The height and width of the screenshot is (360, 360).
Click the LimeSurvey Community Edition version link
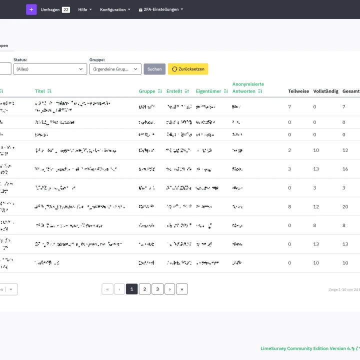coord(310,348)
